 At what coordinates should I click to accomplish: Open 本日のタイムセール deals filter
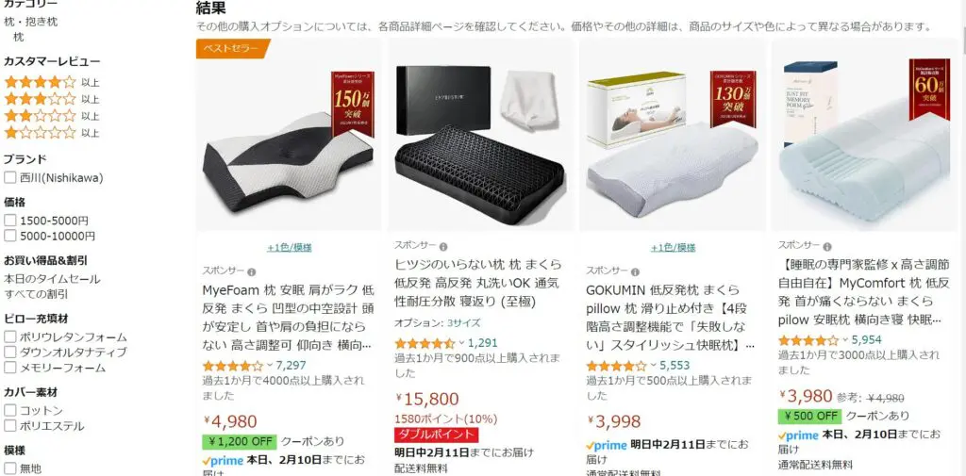(52, 278)
